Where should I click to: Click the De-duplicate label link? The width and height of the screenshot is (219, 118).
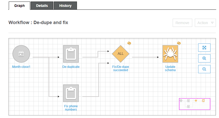pos(71,67)
